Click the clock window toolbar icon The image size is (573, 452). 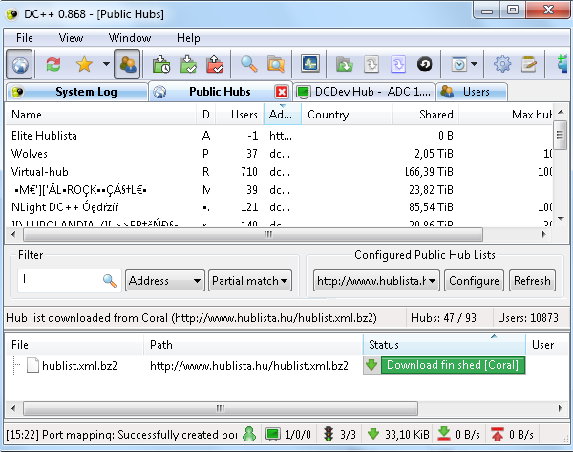pyautogui.click(x=459, y=65)
